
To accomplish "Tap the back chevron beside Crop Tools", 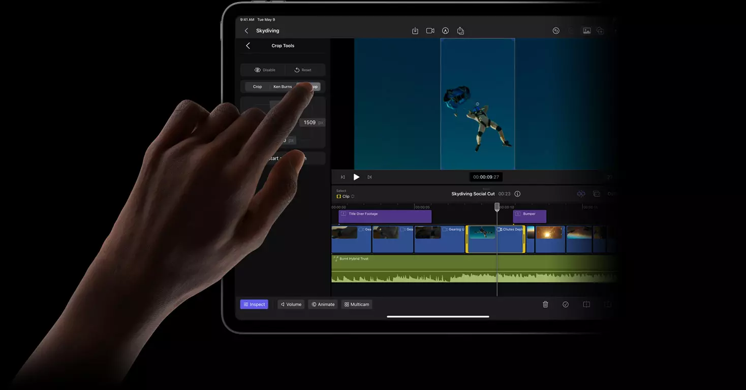I will (248, 46).
